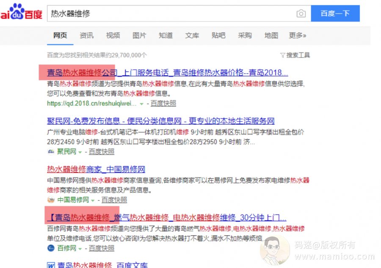Click the Baidu logo
This screenshot has width=381, height=268.
tap(21, 13)
